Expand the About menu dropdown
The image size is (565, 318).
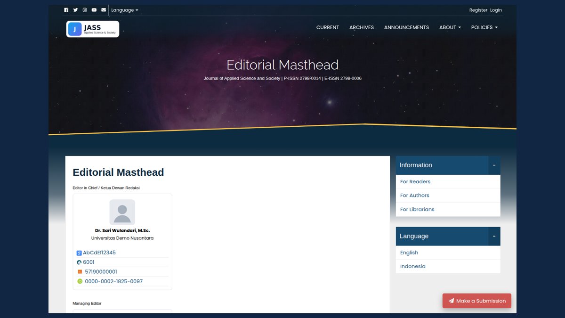[x=450, y=27]
